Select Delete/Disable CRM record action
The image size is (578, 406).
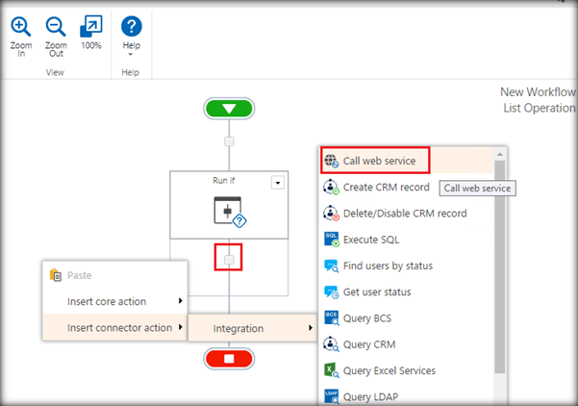(407, 214)
